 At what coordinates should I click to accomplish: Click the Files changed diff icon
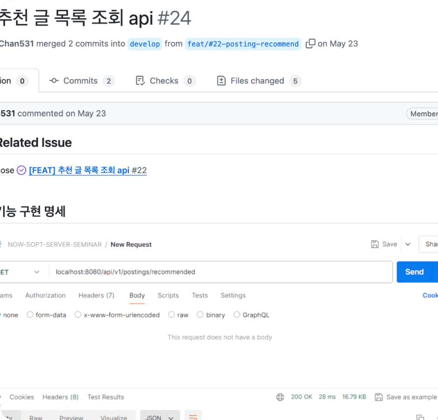pyautogui.click(x=221, y=81)
